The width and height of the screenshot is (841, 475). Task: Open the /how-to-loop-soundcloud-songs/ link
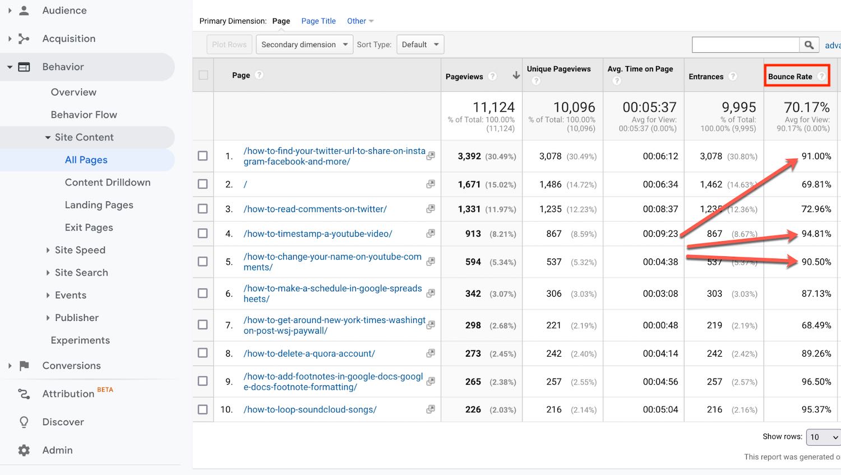310,410
